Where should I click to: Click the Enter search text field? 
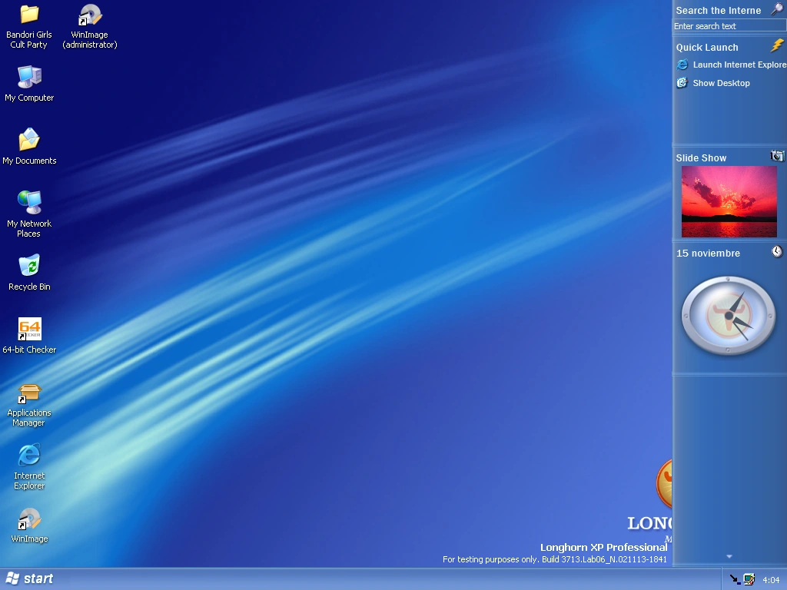(x=729, y=25)
